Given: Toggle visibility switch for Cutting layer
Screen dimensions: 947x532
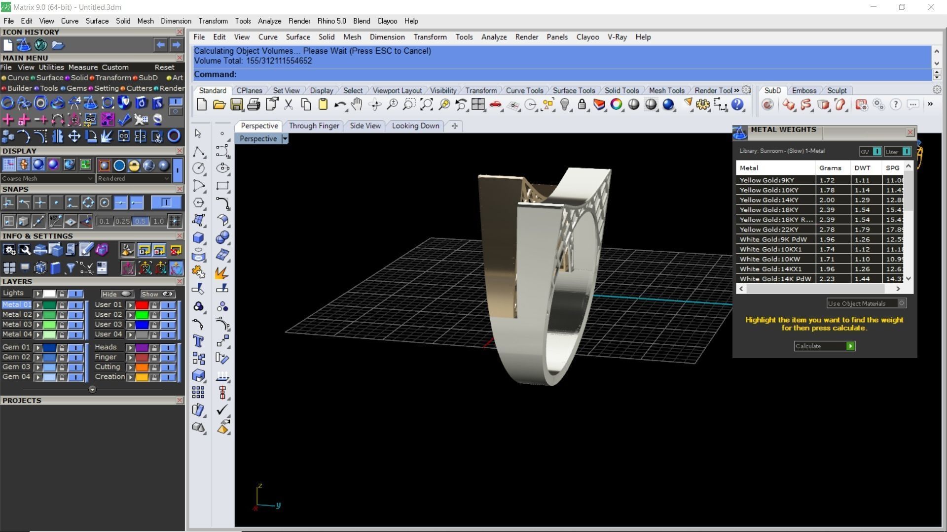Looking at the screenshot, I should pos(168,367).
